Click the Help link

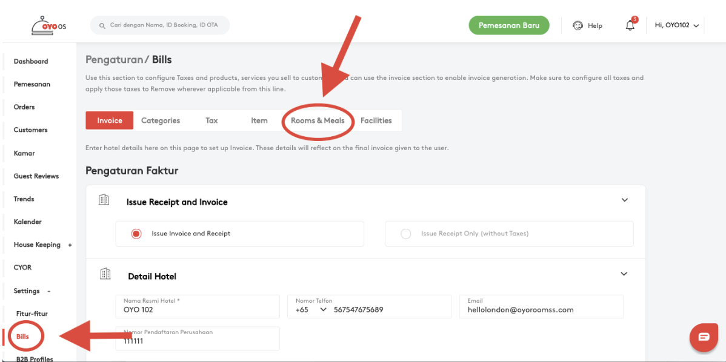pos(595,26)
